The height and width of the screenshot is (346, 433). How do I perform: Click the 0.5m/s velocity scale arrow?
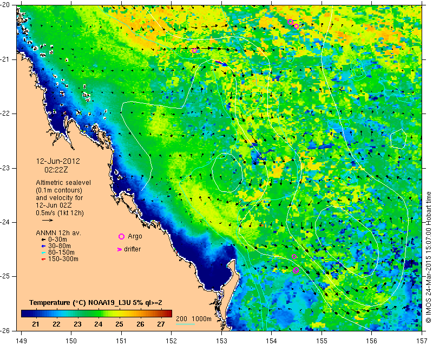pyautogui.click(x=48, y=220)
